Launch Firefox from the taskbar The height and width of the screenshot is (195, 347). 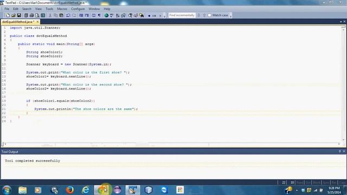tap(70, 190)
